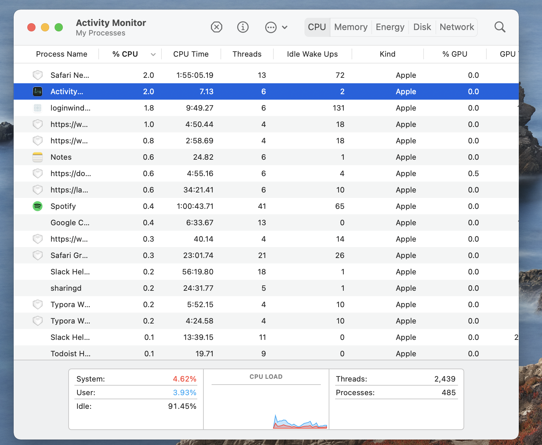Select the Spotify process name
The image size is (542, 445).
pyautogui.click(x=63, y=206)
